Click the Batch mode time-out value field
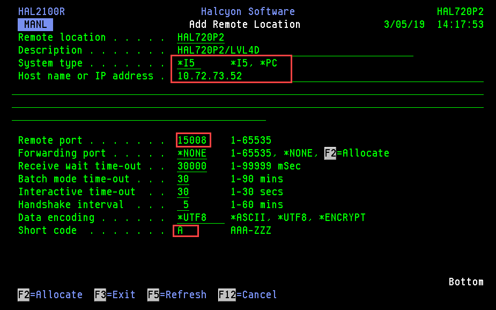The width and height of the screenshot is (496, 310). coord(183,179)
